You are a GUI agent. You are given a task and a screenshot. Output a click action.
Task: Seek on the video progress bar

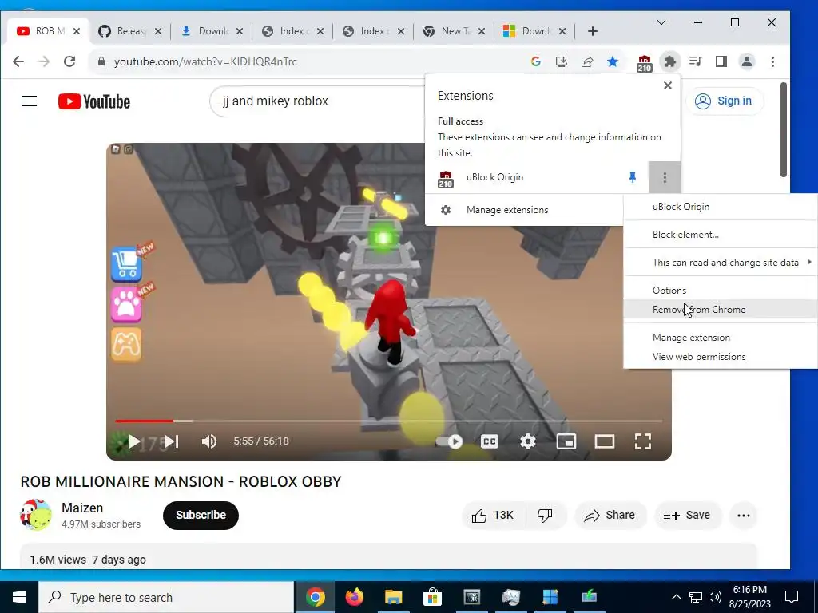(389, 421)
